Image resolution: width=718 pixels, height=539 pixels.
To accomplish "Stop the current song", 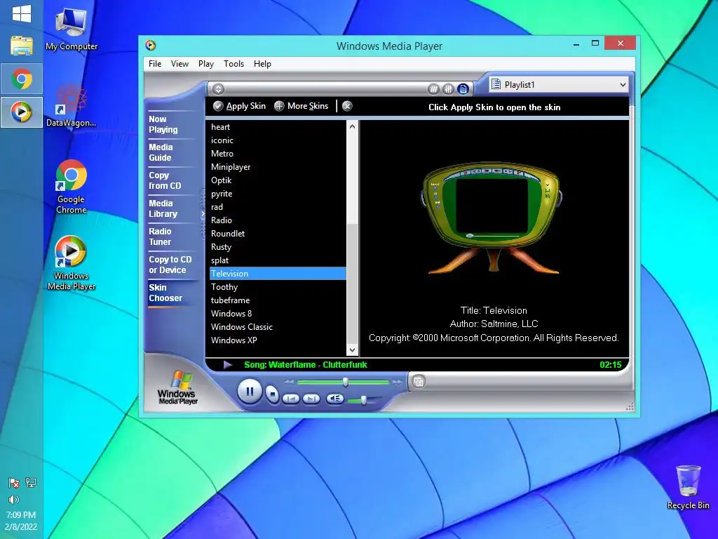I will click(x=272, y=394).
